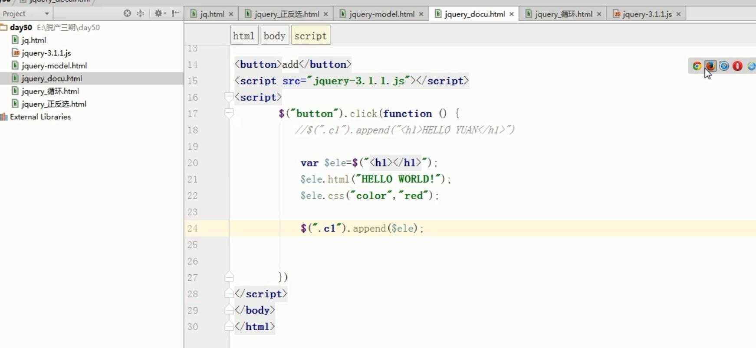Viewport: 756px width, 348px height.
Task: Close the jq.html tab
Action: click(x=231, y=14)
